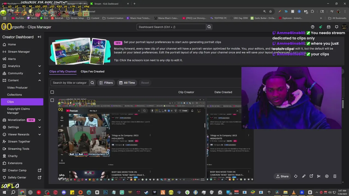Screen dimensions: 349x196
Task: Open Stream Together in sidebar
Action: (19, 142)
